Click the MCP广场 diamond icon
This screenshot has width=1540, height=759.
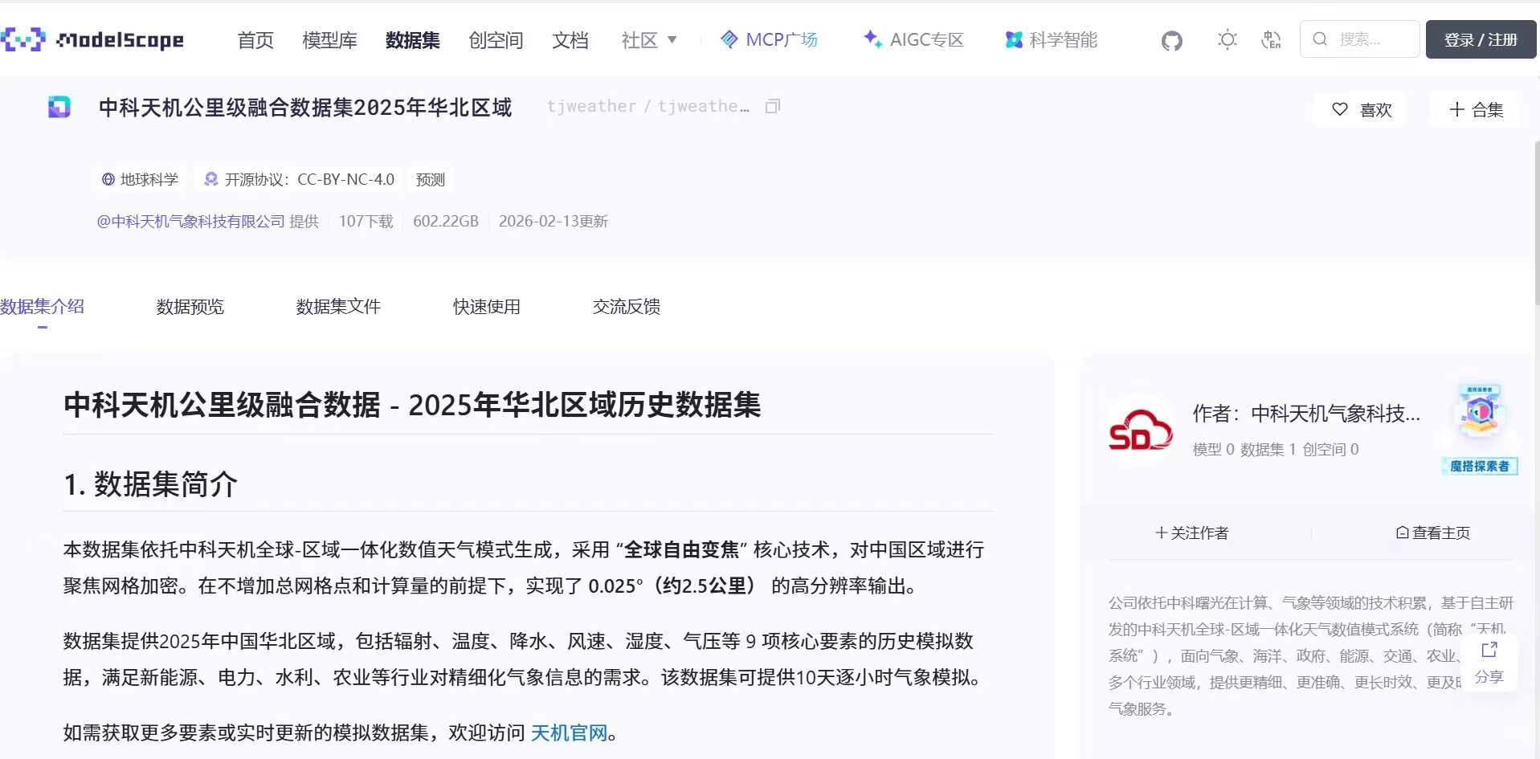coord(729,39)
